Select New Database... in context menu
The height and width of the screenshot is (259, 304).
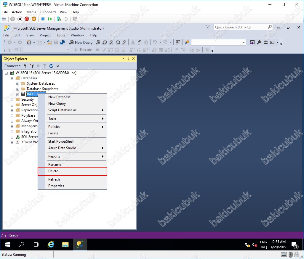[x=72, y=97]
